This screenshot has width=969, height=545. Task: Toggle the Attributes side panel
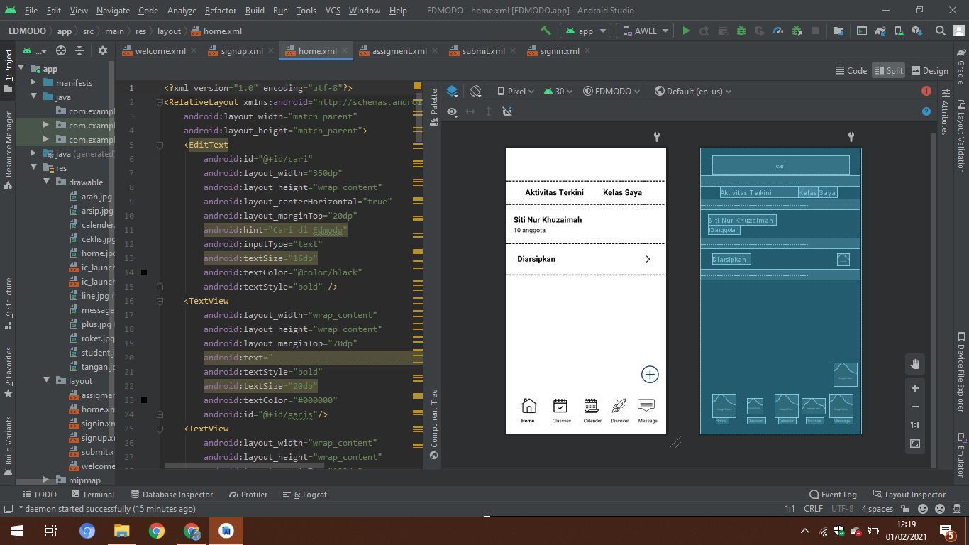[x=945, y=111]
